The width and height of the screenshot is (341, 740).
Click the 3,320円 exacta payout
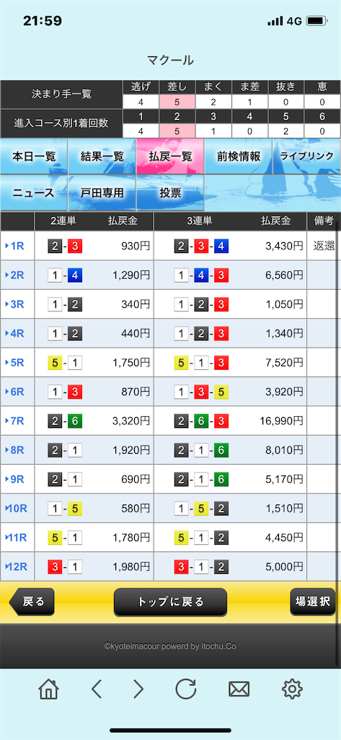[x=131, y=421]
